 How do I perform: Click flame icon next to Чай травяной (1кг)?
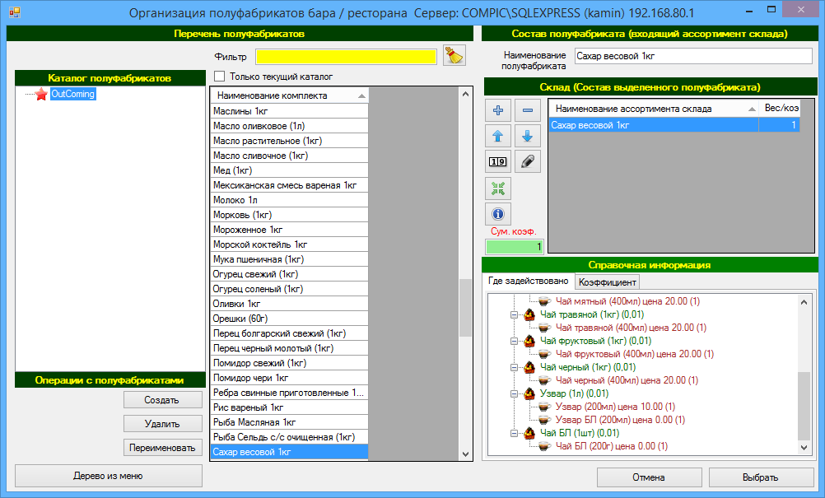tap(529, 314)
